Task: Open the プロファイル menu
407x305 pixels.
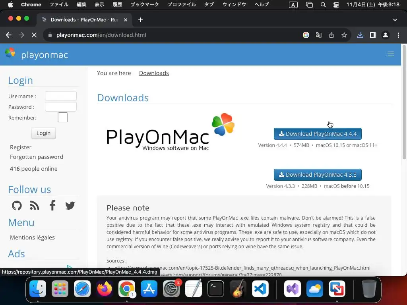Action: pos(182,5)
